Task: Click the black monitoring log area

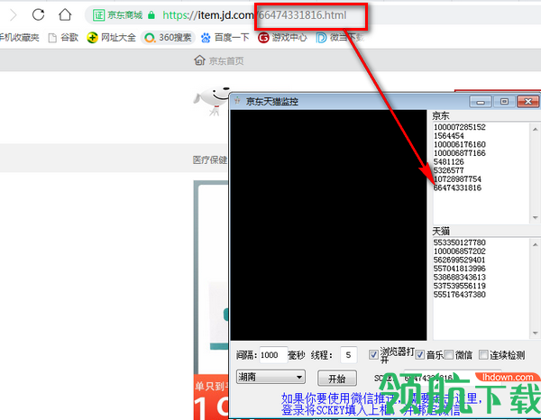Action: pos(328,224)
